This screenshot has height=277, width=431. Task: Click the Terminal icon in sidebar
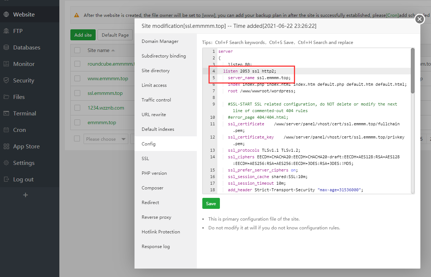(x=6, y=114)
